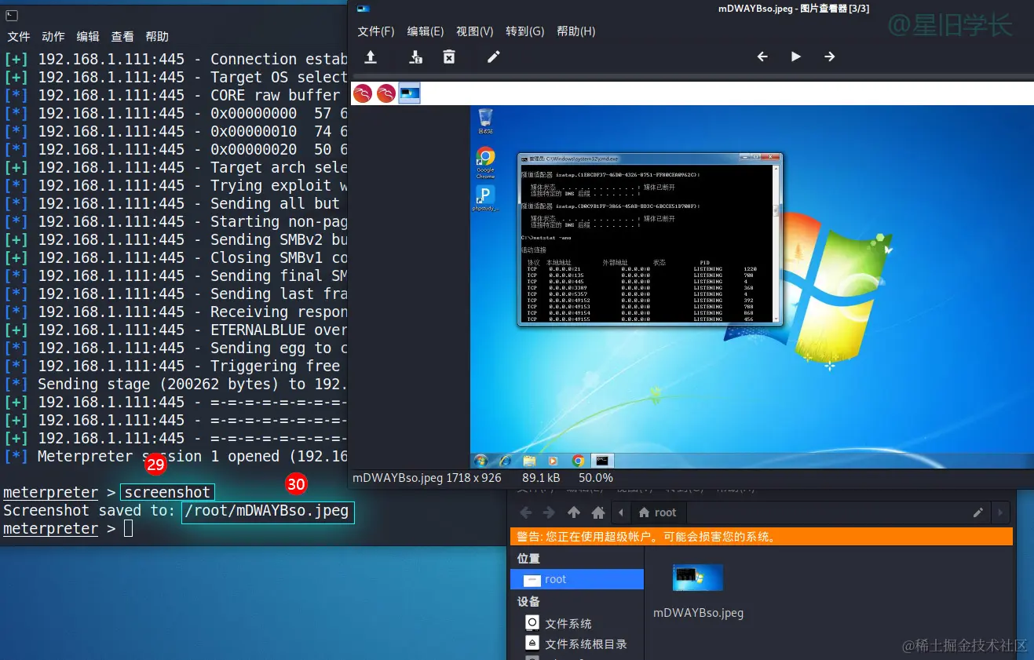Click the displayed Windows 7 screenshot in viewer
The height and width of the screenshot is (660, 1034).
(x=752, y=287)
